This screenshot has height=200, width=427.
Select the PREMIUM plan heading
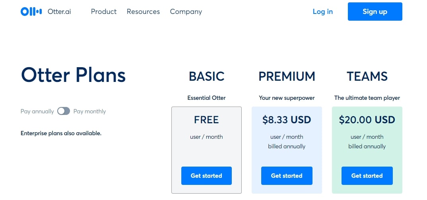[x=287, y=76]
